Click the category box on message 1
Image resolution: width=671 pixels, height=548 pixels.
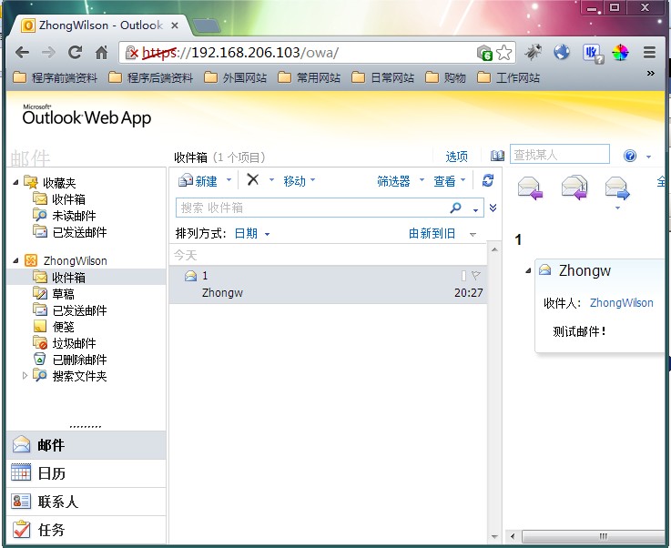463,276
